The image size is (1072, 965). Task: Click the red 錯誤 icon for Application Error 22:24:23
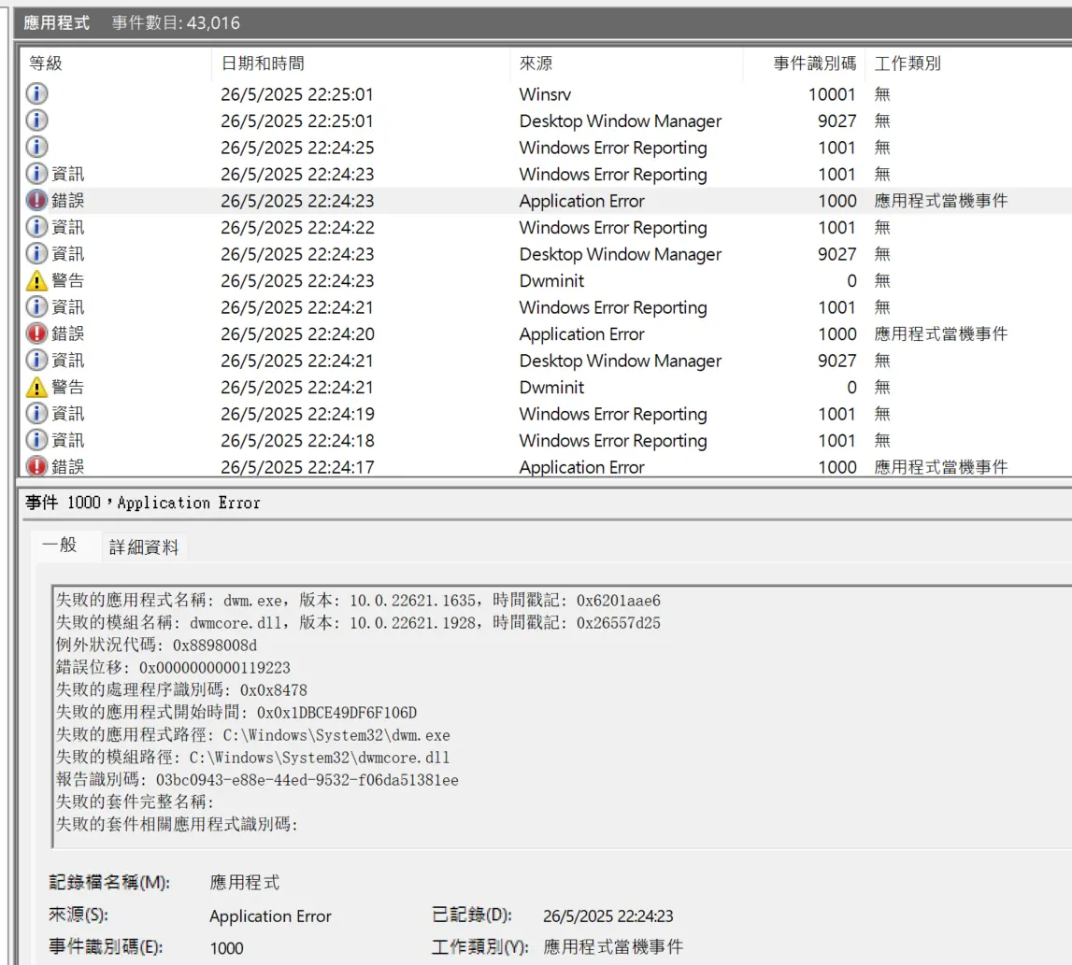pos(37,200)
